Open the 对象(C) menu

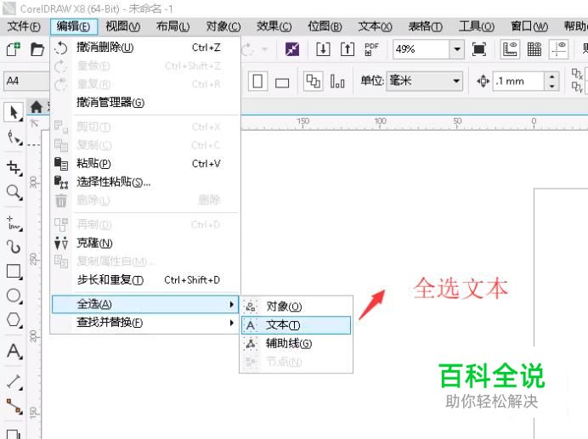pos(223,26)
